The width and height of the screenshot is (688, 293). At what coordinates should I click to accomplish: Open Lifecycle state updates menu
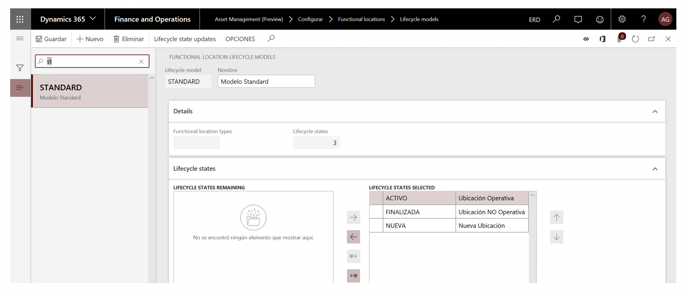click(x=185, y=39)
